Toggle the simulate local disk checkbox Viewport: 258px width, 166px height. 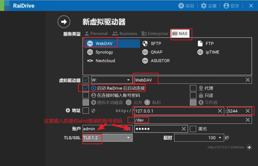86,102
